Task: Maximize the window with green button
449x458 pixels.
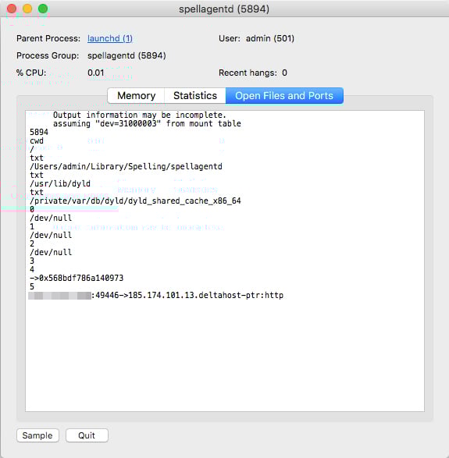Action: pyautogui.click(x=43, y=9)
